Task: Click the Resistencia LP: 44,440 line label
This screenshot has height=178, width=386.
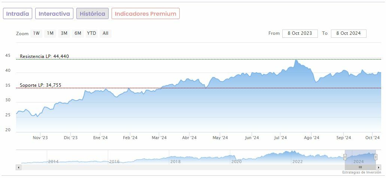Action: (44, 56)
